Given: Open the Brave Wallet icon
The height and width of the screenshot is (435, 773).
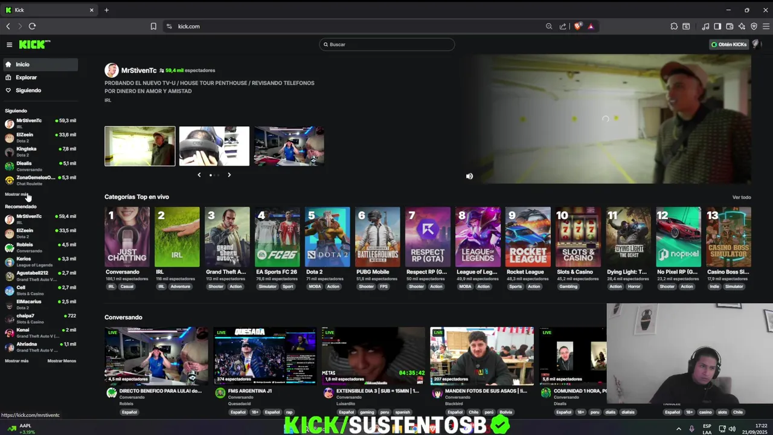Looking at the screenshot, I should click(730, 26).
